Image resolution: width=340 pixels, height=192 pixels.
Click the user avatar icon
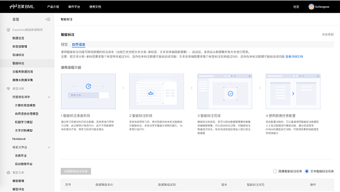point(311,7)
